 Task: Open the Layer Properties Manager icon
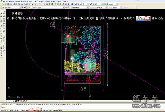point(30,7)
